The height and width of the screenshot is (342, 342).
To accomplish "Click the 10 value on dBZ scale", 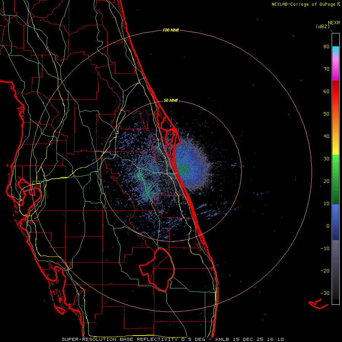I will click(x=326, y=204).
